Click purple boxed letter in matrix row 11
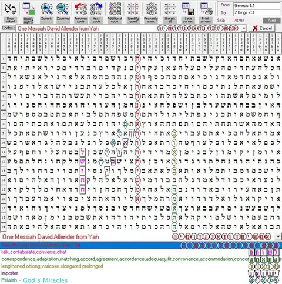 (x=83, y=152)
